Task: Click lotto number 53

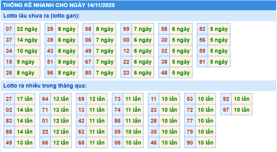Action: pyautogui.click(x=190, y=99)
